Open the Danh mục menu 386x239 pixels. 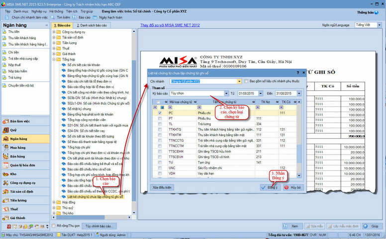(x=21, y=11)
